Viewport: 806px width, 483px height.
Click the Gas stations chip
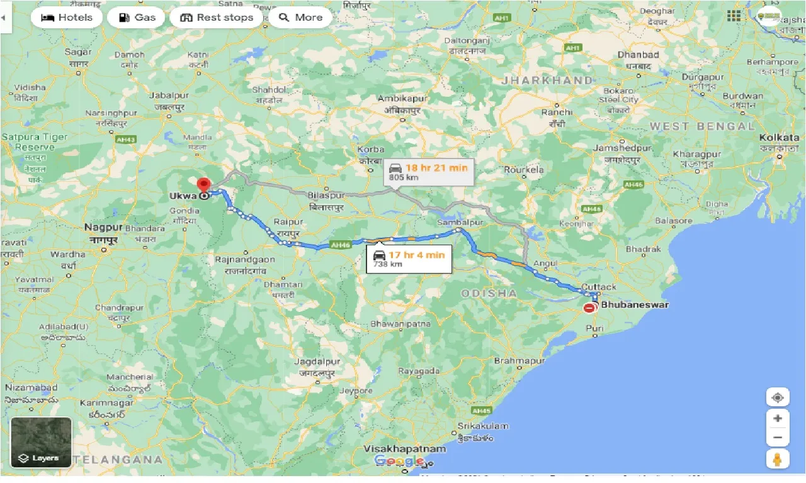pos(136,18)
